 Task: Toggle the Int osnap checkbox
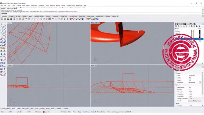tap(26, 109)
